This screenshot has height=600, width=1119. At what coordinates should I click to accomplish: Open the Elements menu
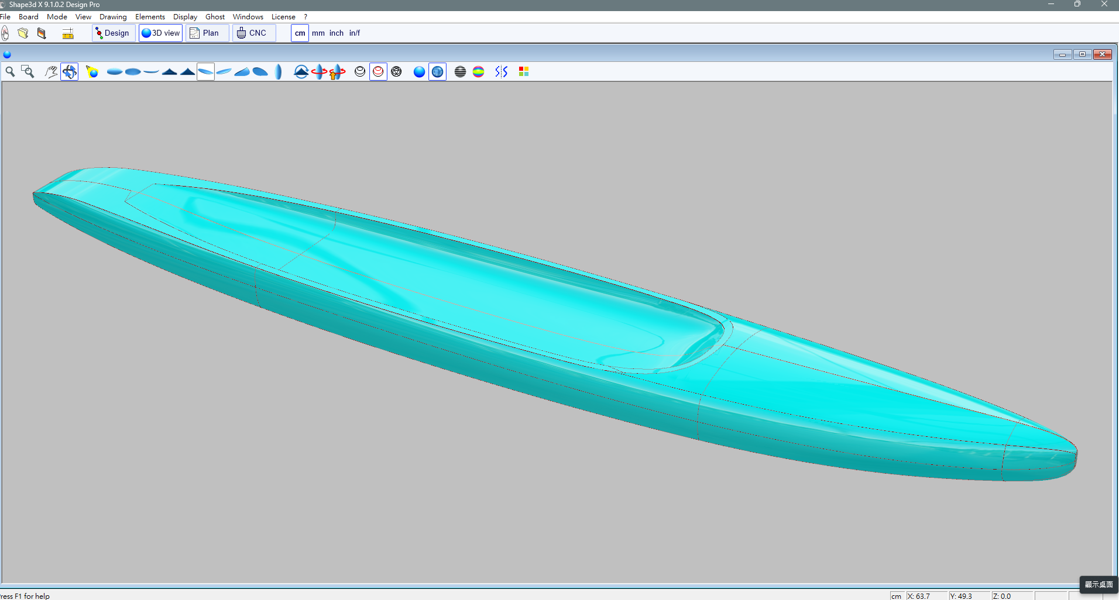(150, 16)
